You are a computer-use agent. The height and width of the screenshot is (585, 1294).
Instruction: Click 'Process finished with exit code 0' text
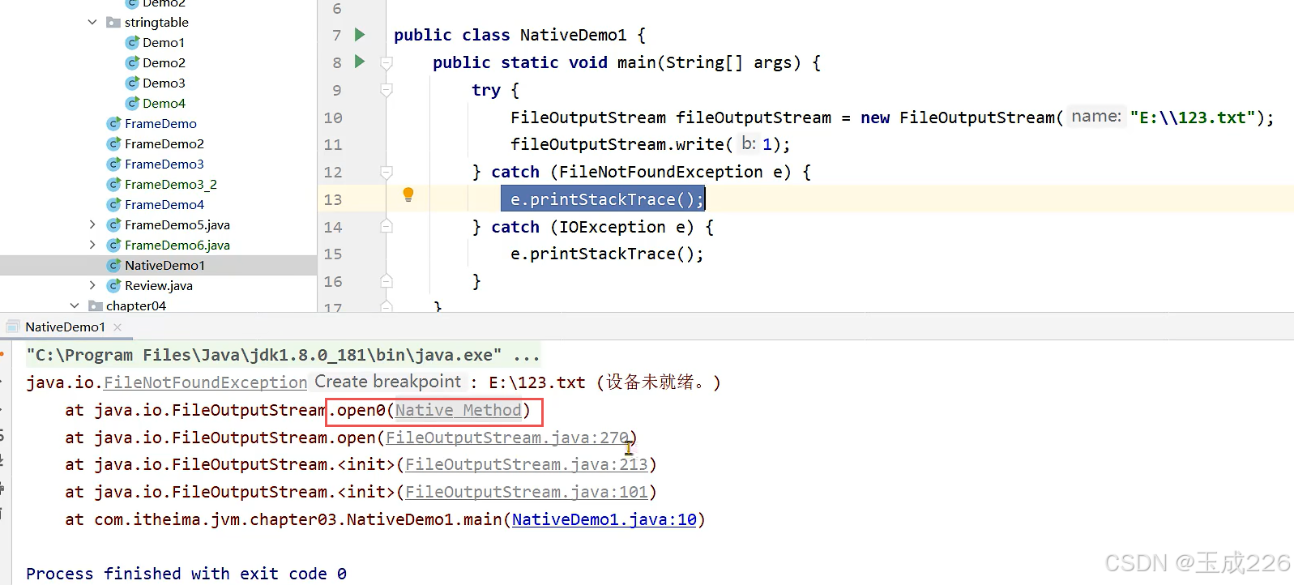186,574
